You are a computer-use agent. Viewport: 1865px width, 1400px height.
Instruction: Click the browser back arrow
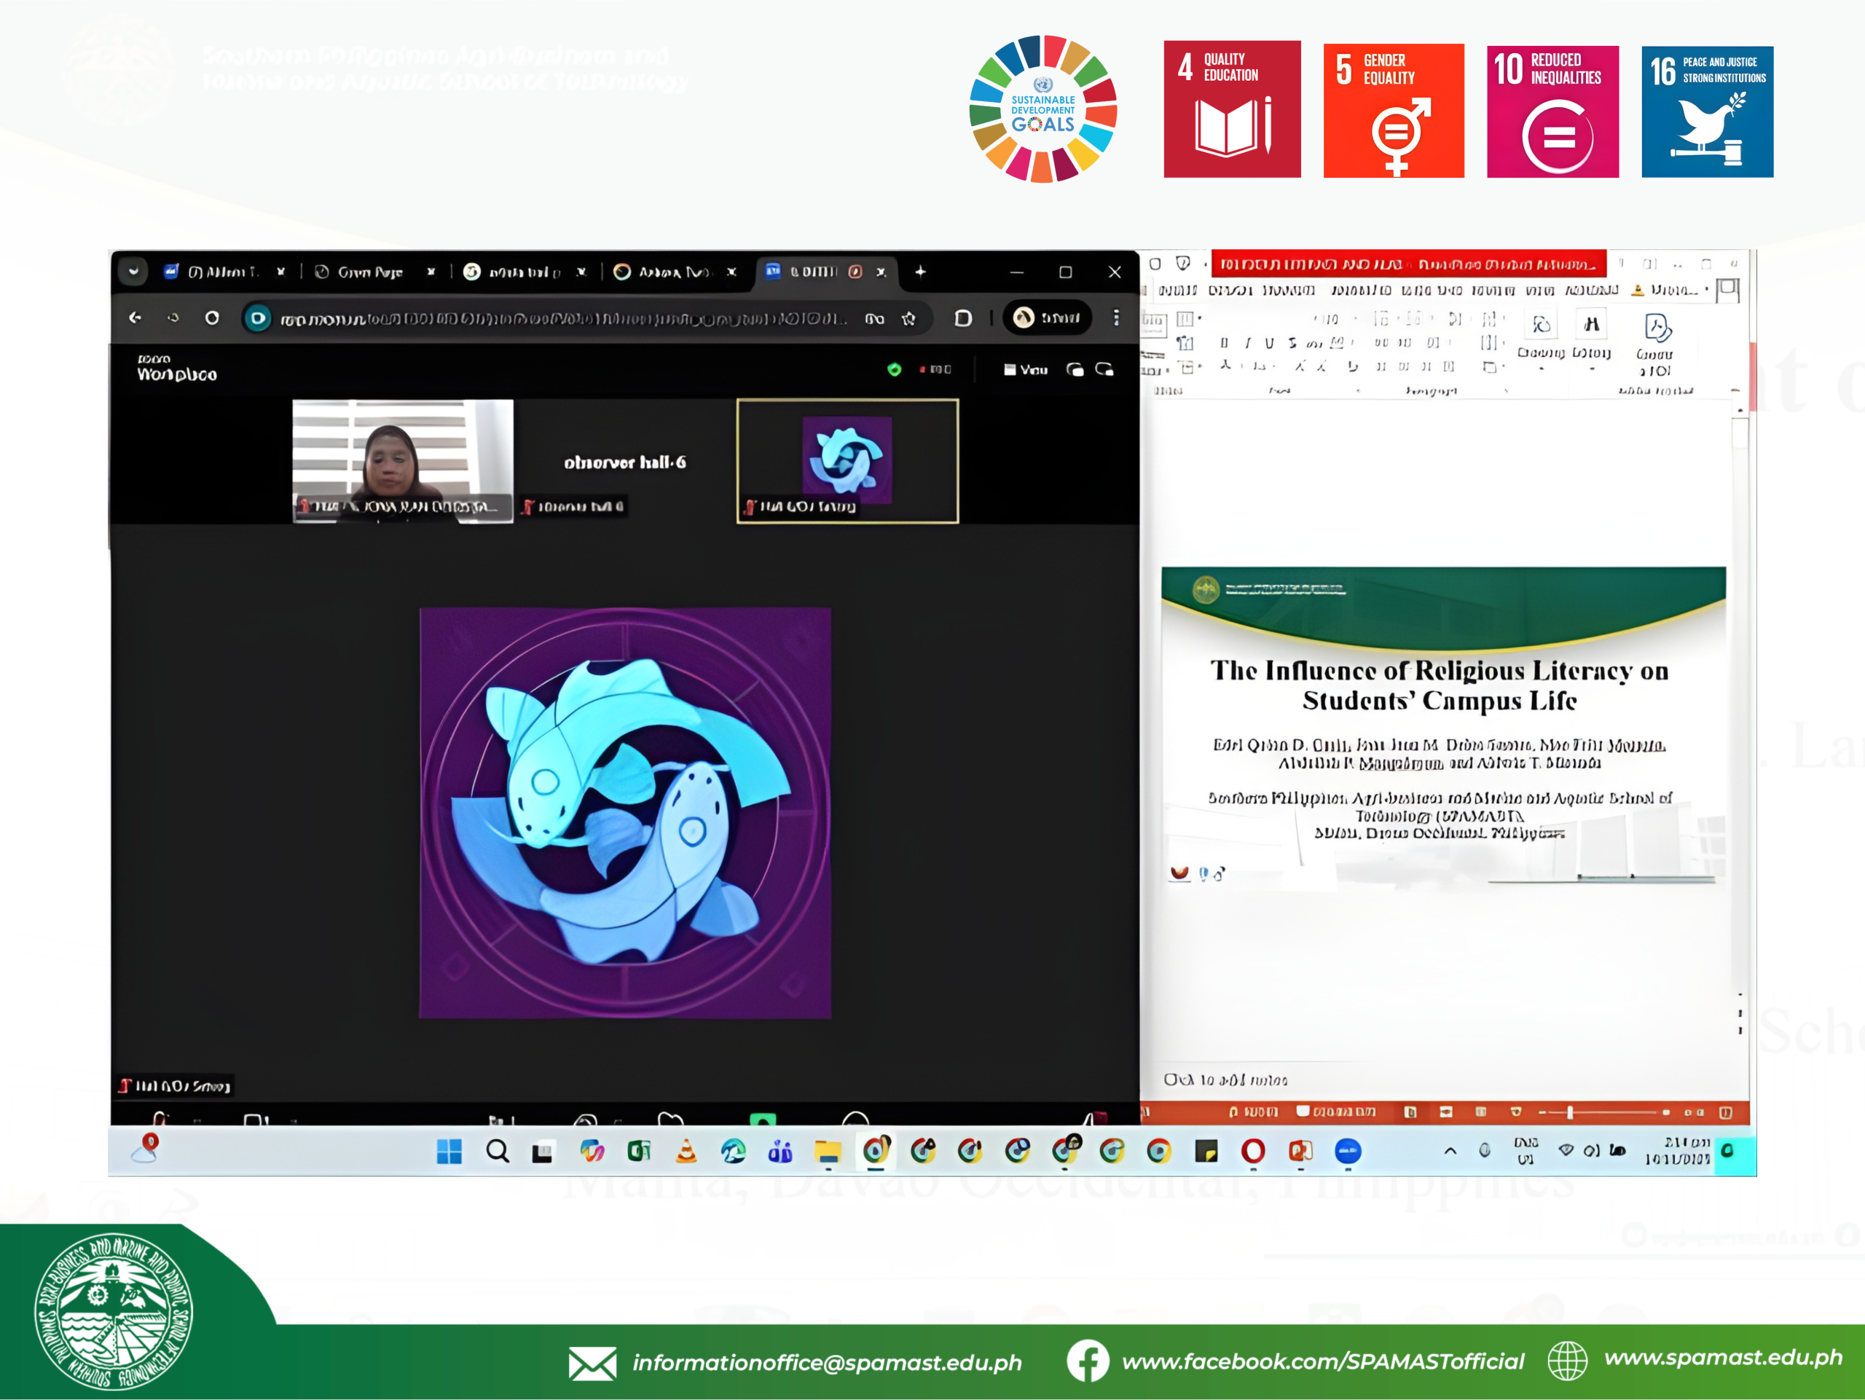[135, 318]
